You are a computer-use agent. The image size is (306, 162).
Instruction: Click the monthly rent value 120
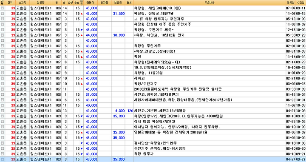(130, 111)
